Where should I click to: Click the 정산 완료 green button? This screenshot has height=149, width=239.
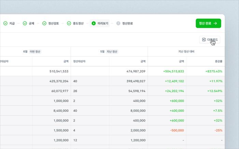(208, 23)
